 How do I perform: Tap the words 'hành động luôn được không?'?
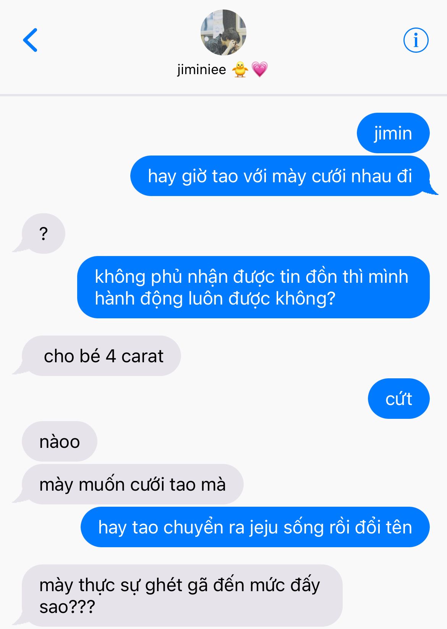215,298
